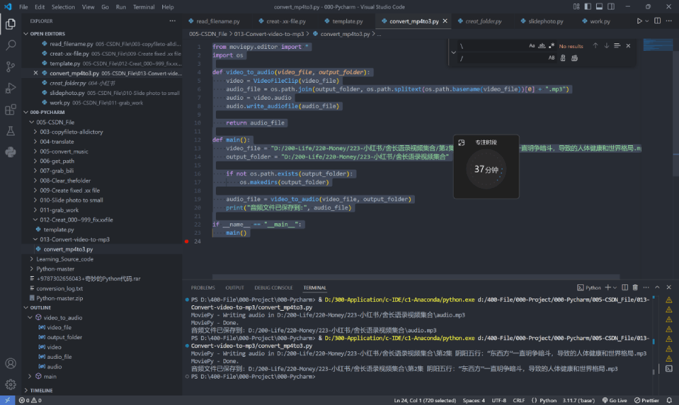Screen dimensions: 679x405
Task: Click Prettier in status bar
Action: point(646,400)
